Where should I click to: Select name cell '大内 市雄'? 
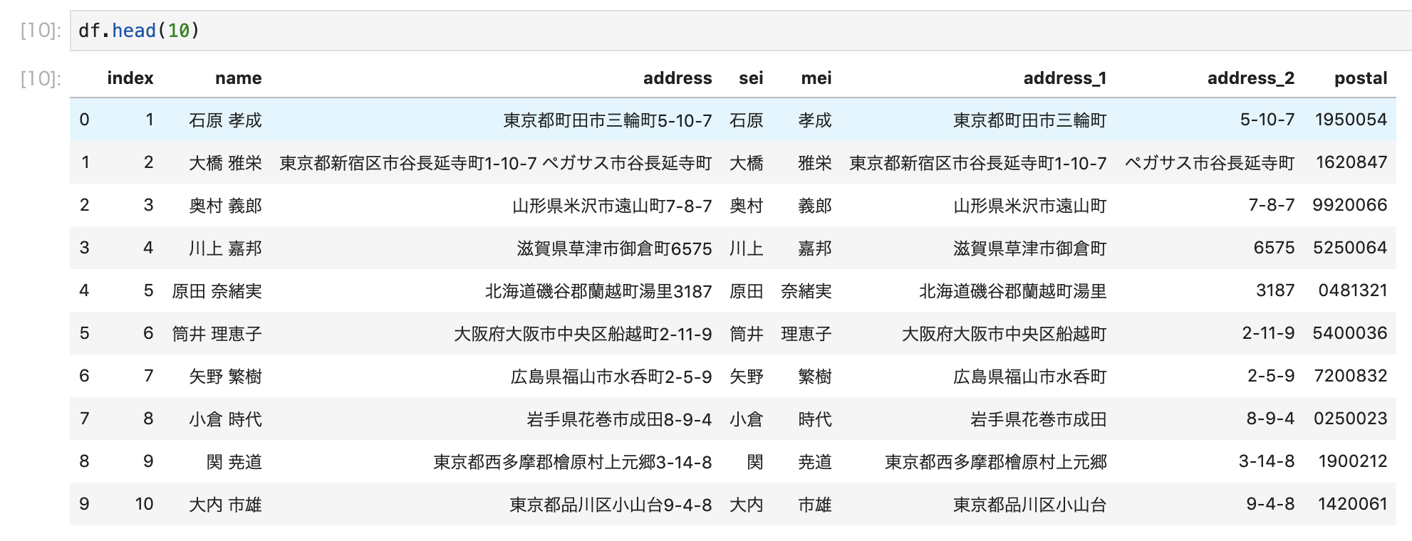click(x=225, y=505)
